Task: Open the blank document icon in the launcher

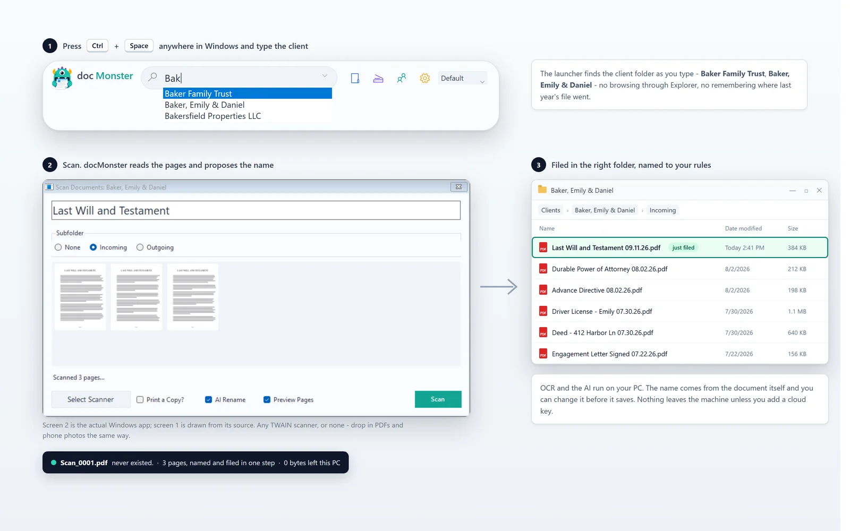Action: coord(355,79)
